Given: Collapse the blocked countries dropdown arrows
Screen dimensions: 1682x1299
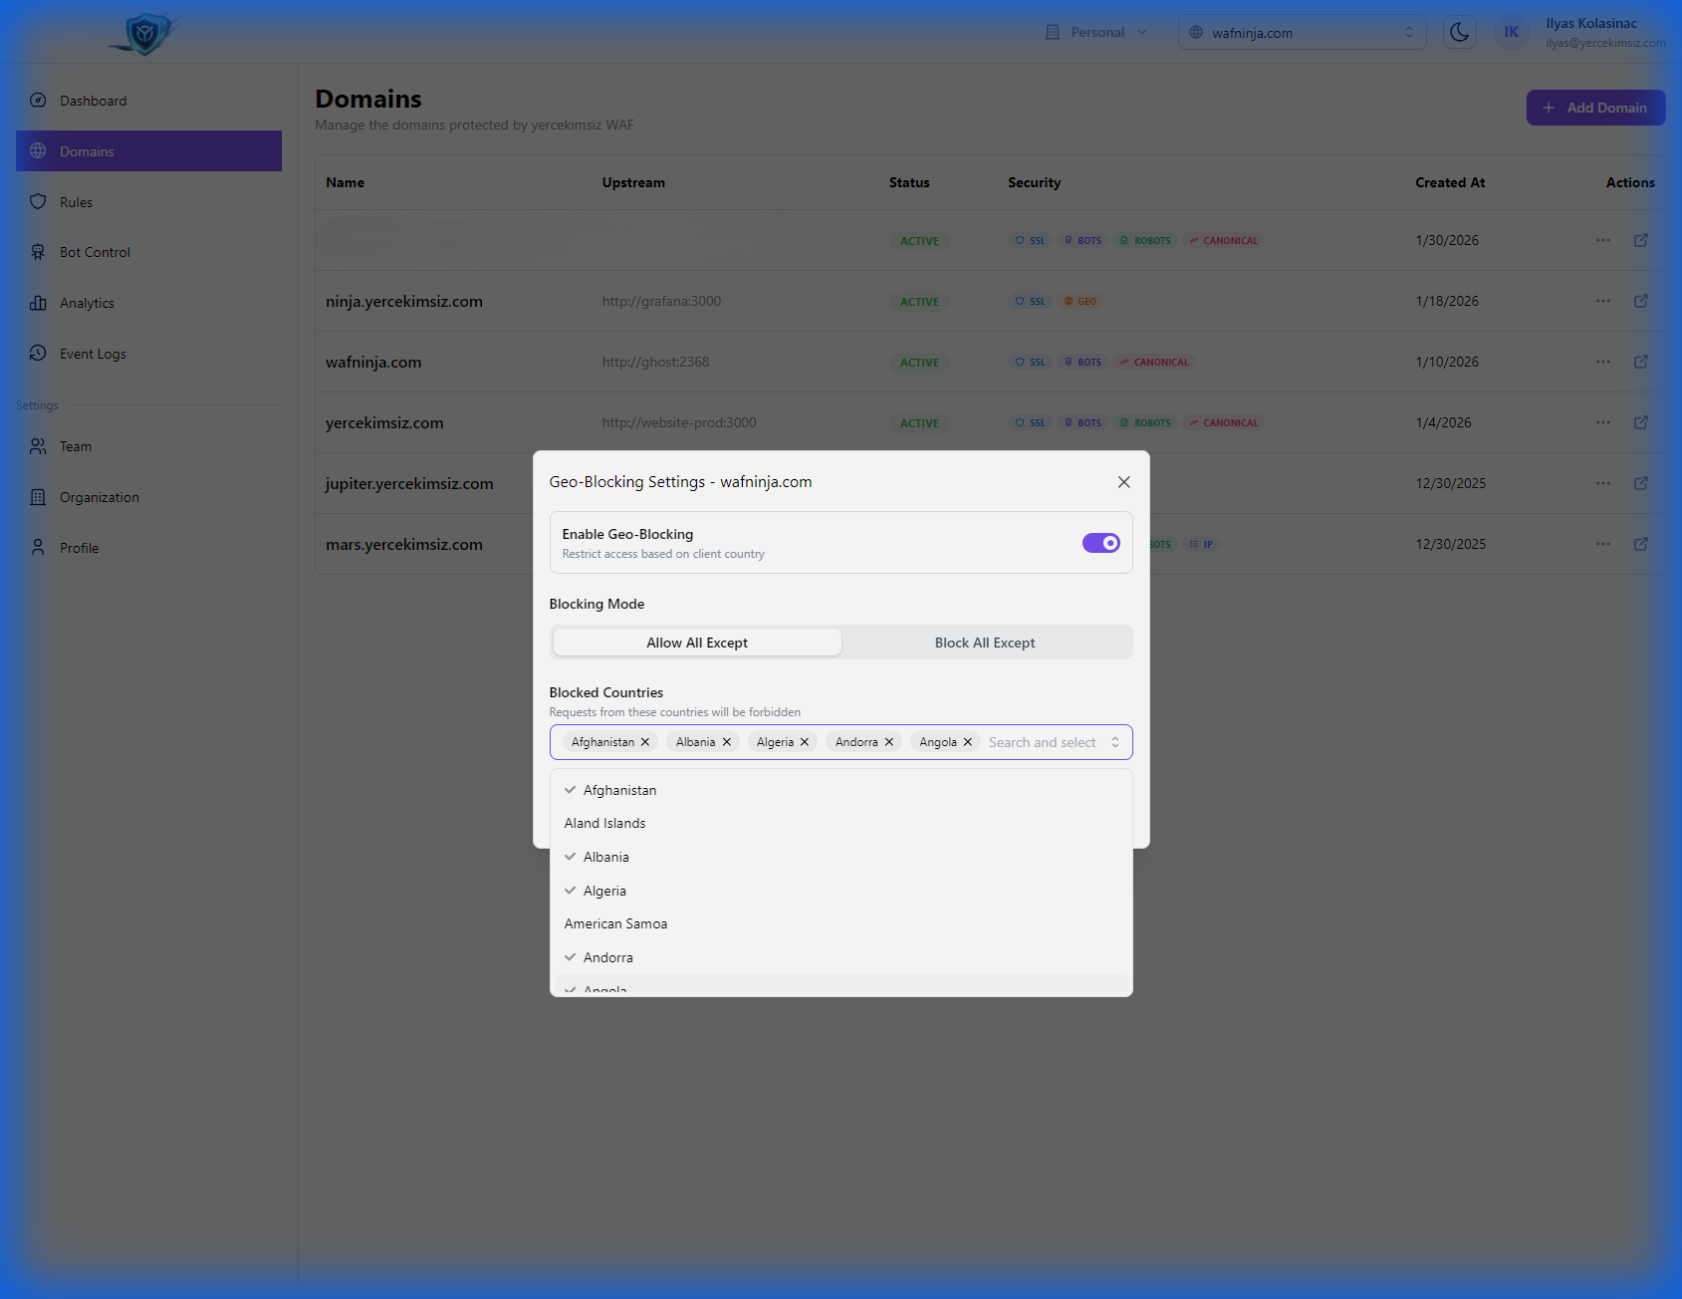Looking at the screenshot, I should click(x=1115, y=742).
